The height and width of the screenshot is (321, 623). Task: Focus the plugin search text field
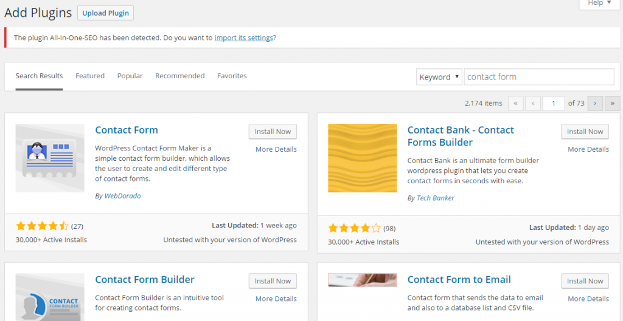[x=538, y=77]
